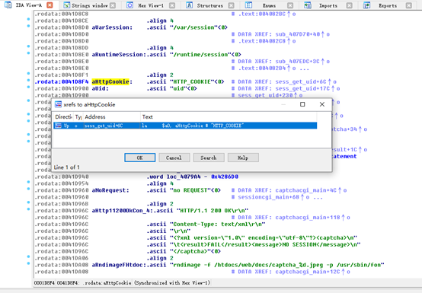Close the xrefs to aHttpCookie dialog
Image resolution: width=422 pixels, height=293 pixels.
click(x=322, y=104)
